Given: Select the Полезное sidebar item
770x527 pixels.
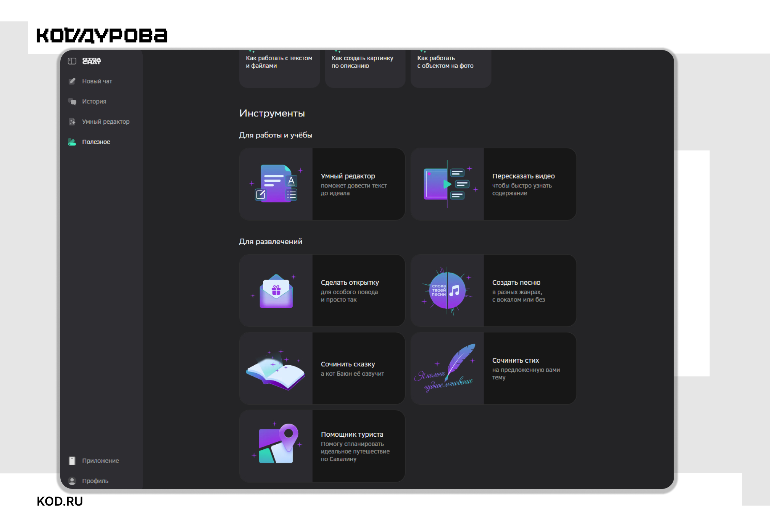Looking at the screenshot, I should click(96, 142).
